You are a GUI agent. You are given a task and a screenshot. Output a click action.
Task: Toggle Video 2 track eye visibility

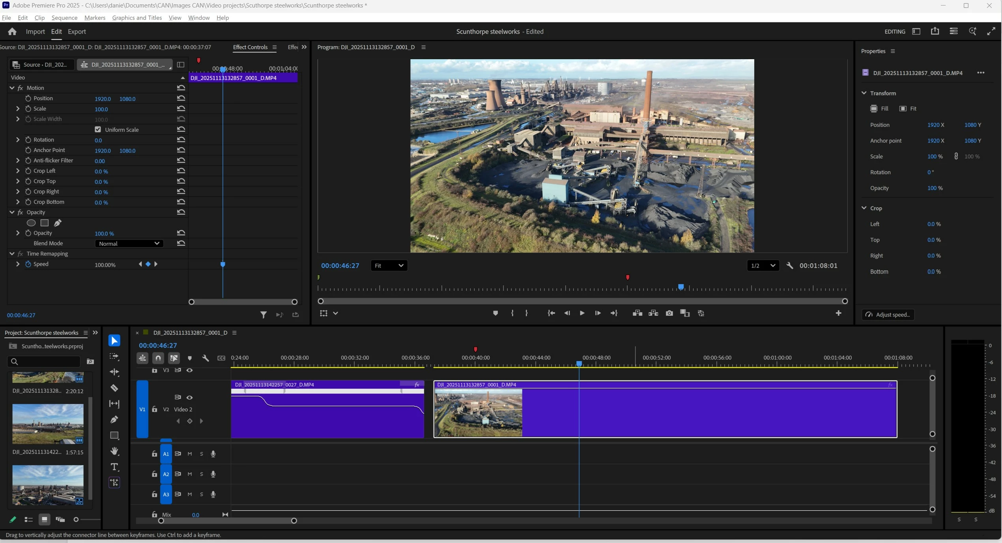[189, 397]
